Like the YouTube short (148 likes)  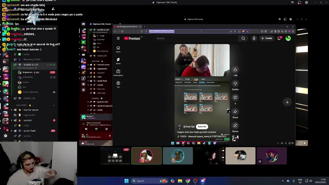click(x=235, y=70)
